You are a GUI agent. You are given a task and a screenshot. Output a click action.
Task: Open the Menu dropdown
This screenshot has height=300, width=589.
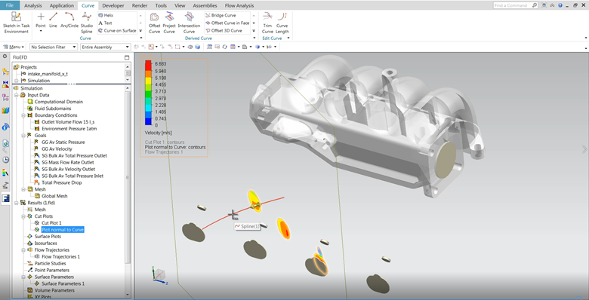point(14,47)
